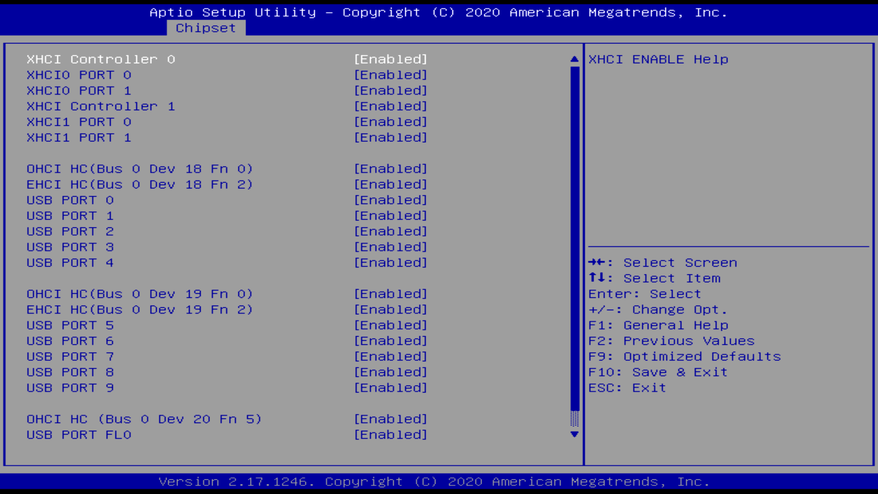Open XHCI0 PORT 0 option dropdown

(x=391, y=75)
